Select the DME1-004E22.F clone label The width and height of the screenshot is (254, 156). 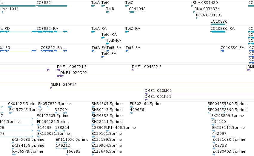147,67
